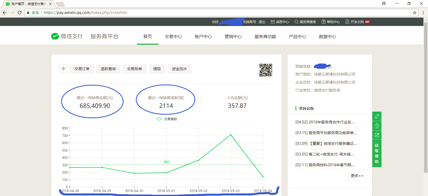Image resolution: width=428 pixels, height=196 pixels.
Task: Click the 2114 weekly sales count
Action: [x=166, y=106]
